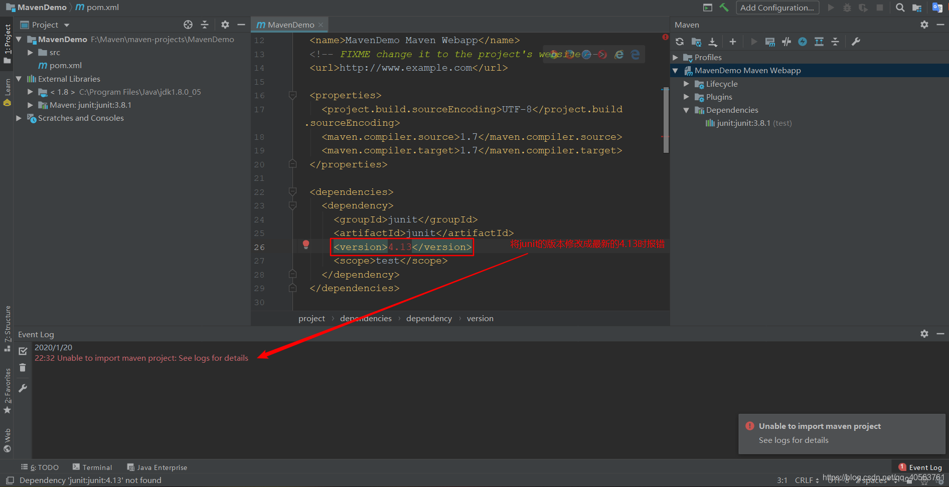Expand Scratches and Consoles

tap(19, 118)
